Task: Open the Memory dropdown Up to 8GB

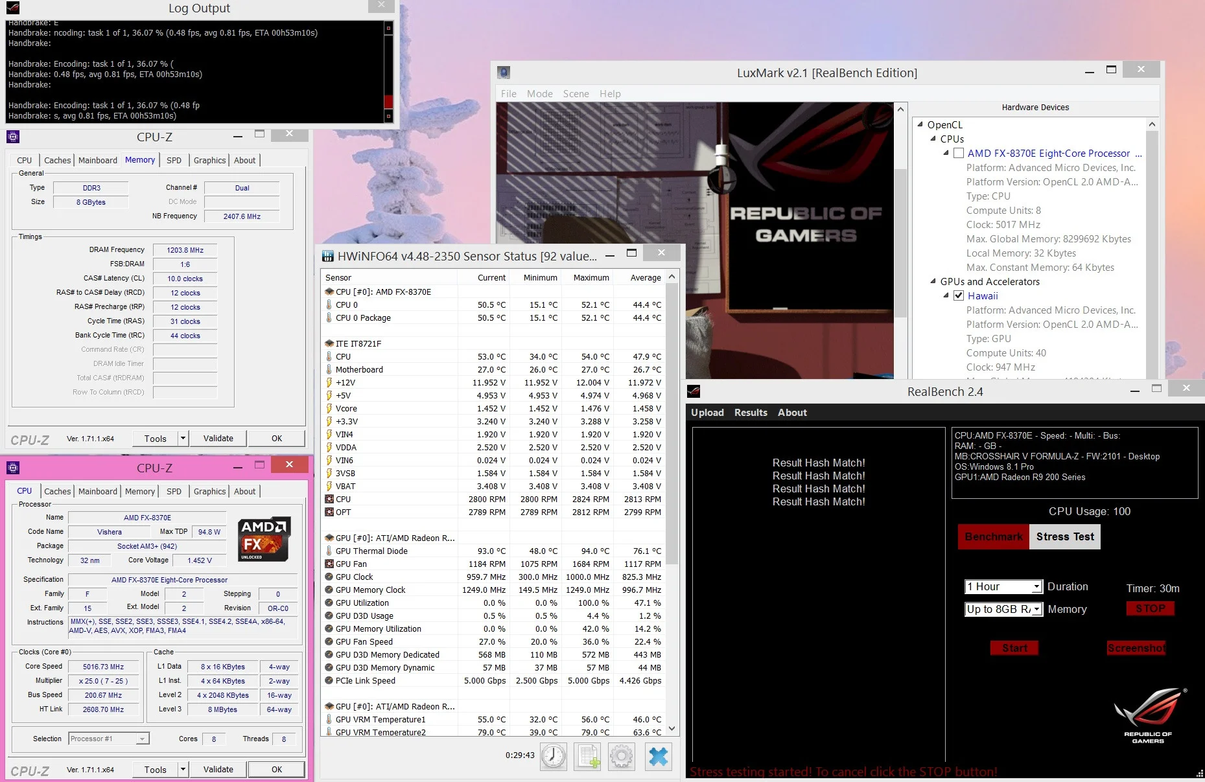Action: tap(1003, 609)
